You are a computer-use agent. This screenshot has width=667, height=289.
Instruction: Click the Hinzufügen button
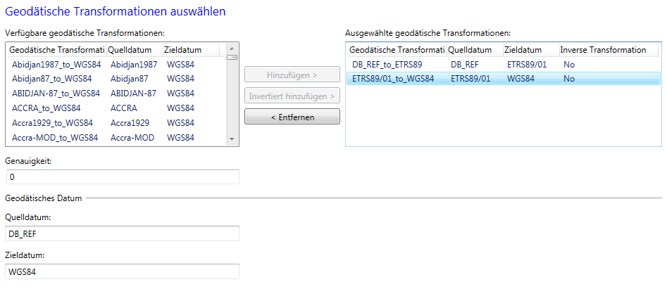point(292,75)
